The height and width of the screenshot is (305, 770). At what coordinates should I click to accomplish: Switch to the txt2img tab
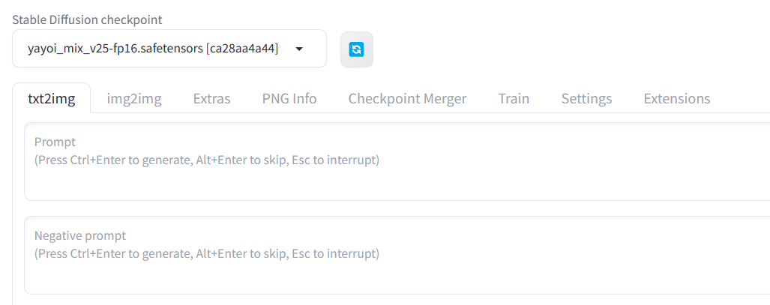pos(52,98)
